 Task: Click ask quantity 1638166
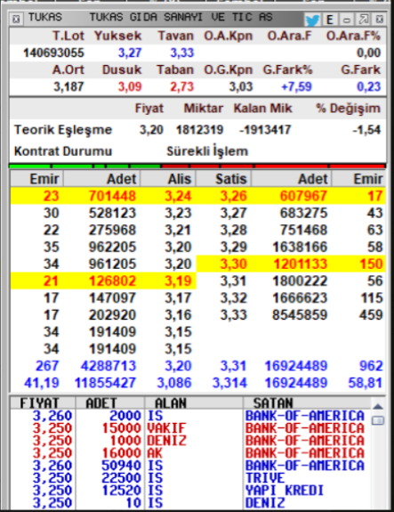[x=300, y=247]
